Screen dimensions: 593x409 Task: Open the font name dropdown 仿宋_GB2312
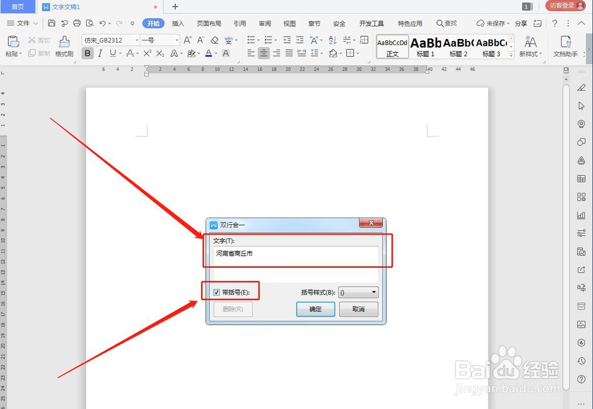(137, 40)
